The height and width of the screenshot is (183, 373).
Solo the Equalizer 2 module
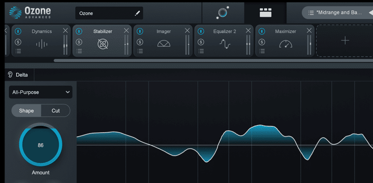tap(201, 42)
